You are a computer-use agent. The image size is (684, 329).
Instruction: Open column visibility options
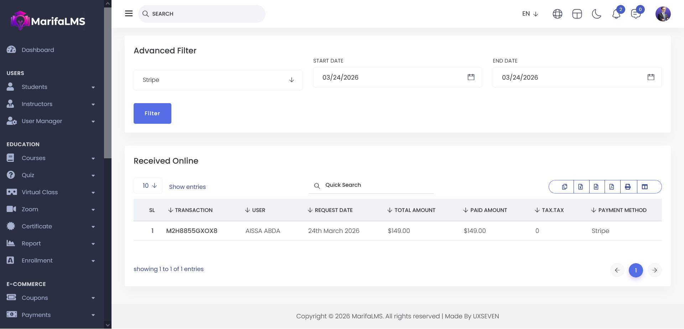(645, 187)
